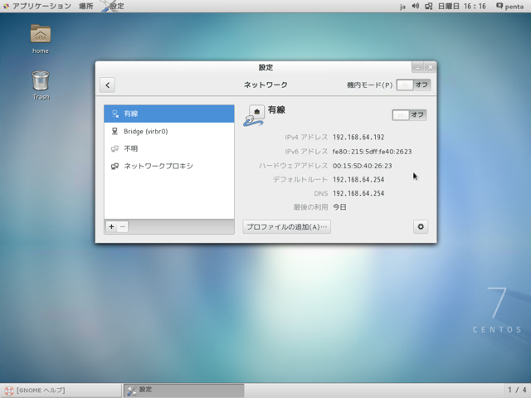This screenshot has width=531, height=398.
Task: Minimize the 設定 window
Action: pos(417,68)
